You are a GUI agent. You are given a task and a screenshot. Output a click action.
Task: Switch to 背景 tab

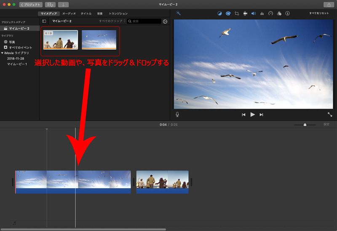pyautogui.click(x=100, y=13)
